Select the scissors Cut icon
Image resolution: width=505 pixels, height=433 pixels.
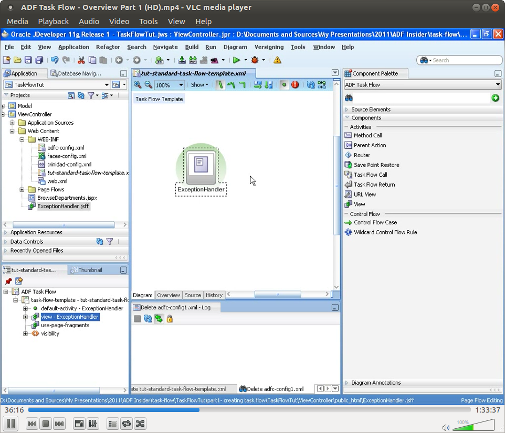[81, 60]
